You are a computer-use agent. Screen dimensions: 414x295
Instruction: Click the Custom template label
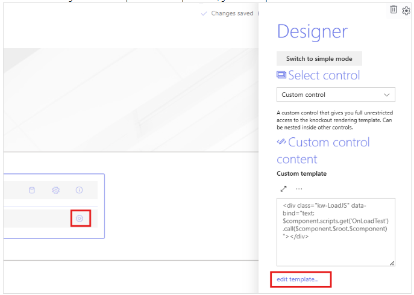coord(301,173)
